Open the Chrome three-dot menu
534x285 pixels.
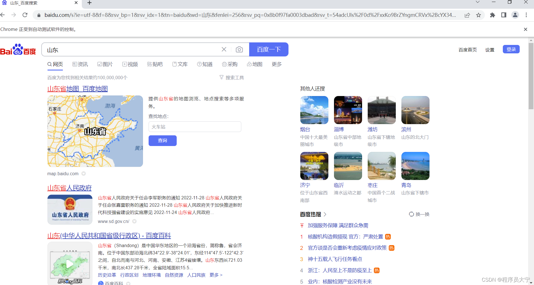coord(526,15)
